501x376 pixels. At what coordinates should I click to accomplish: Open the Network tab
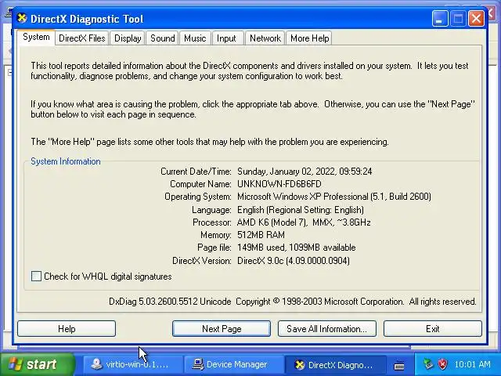click(x=265, y=38)
